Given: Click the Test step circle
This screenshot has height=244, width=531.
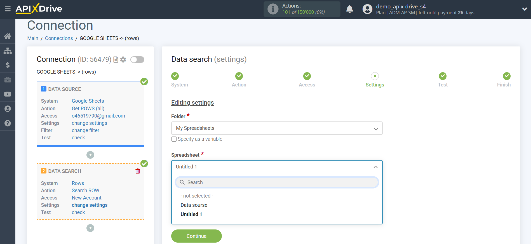Looking at the screenshot, I should tap(443, 76).
